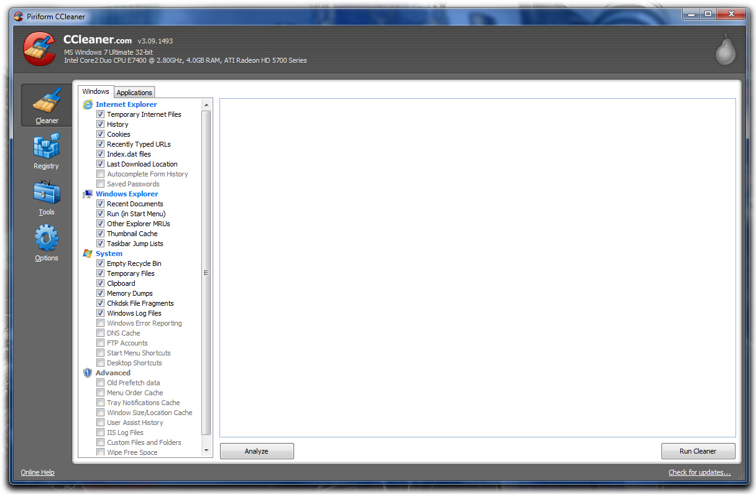Click the Windows Explorer category icon
The height and width of the screenshot is (494, 756).
click(87, 193)
